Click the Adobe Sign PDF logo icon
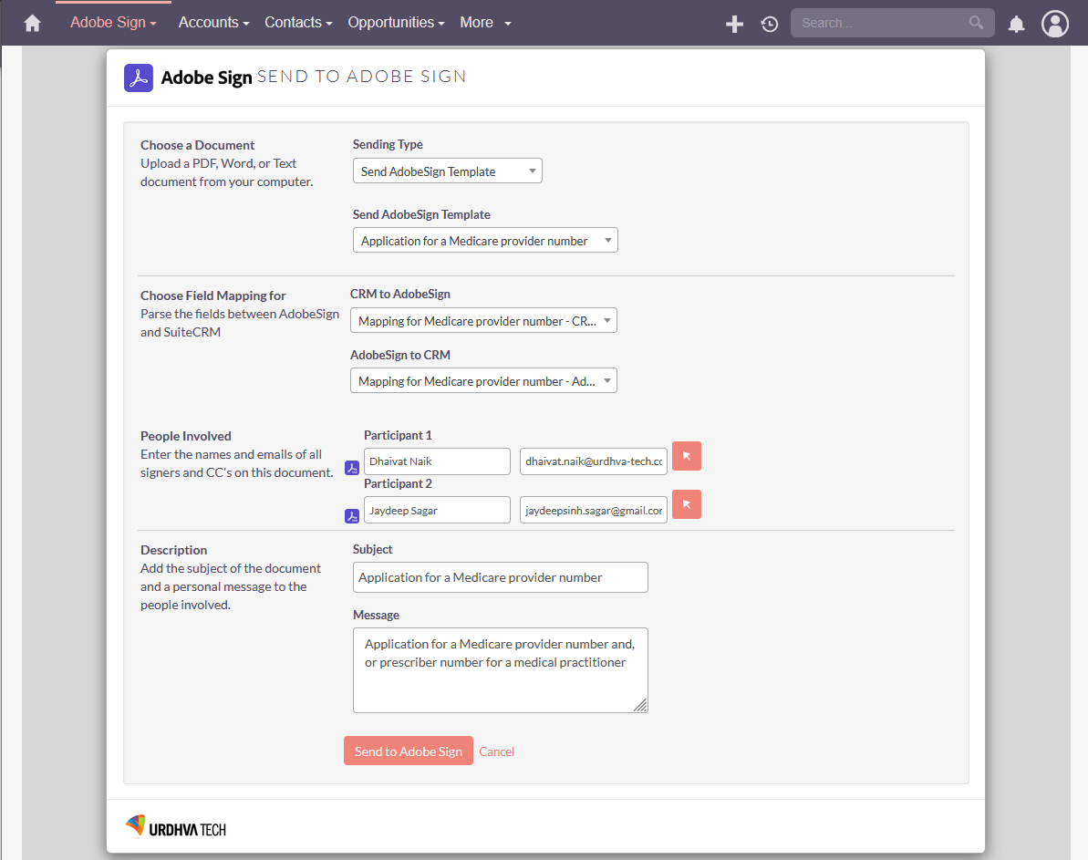The image size is (1088, 860). pos(139,78)
